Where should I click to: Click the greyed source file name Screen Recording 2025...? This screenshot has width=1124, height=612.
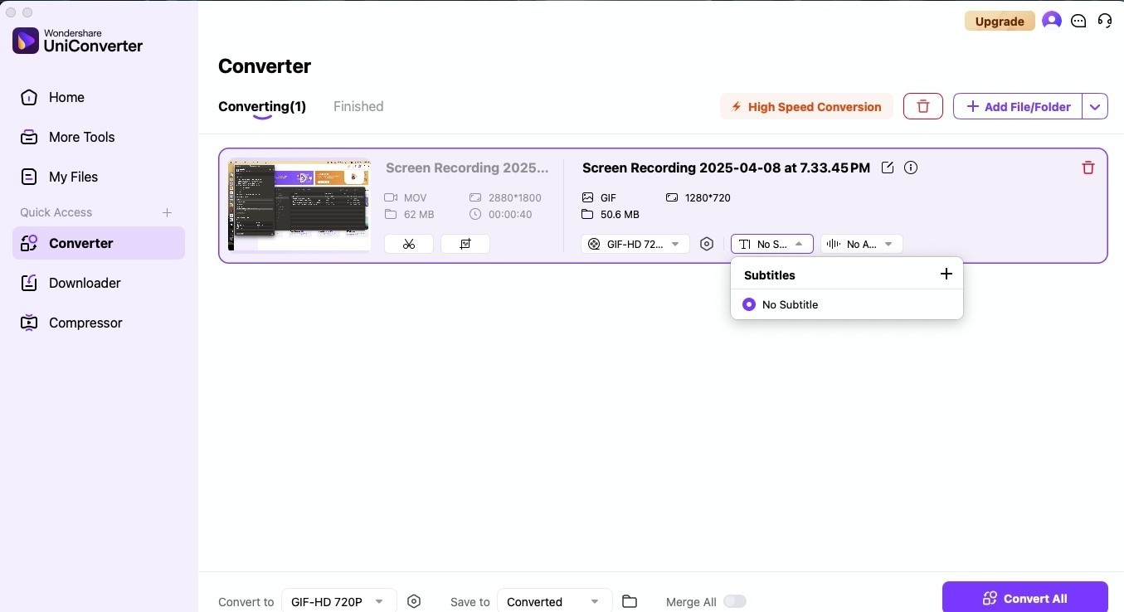(467, 168)
